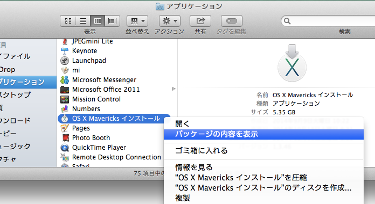This screenshot has width=375, height=204.
Task: Select column view button
Action: pos(98,21)
